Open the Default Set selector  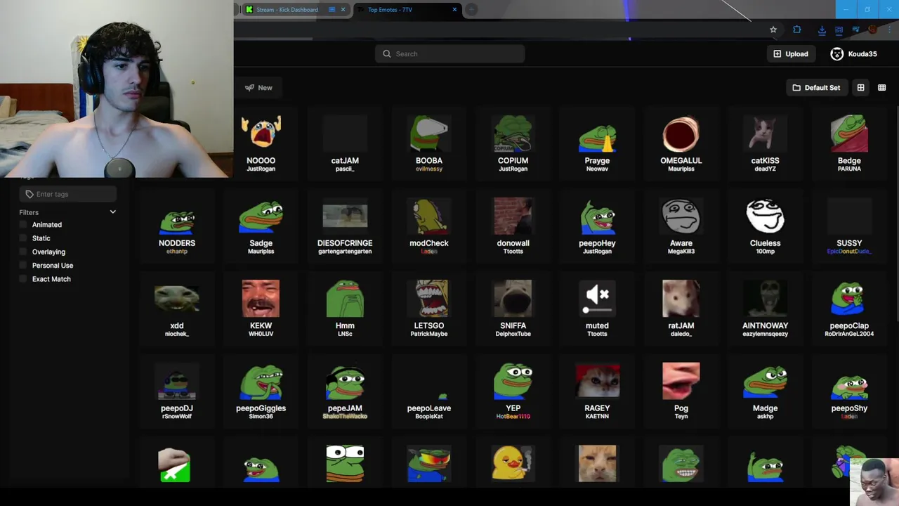click(816, 88)
